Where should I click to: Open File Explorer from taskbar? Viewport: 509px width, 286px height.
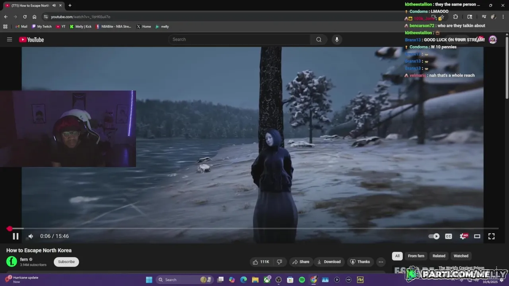(255, 280)
